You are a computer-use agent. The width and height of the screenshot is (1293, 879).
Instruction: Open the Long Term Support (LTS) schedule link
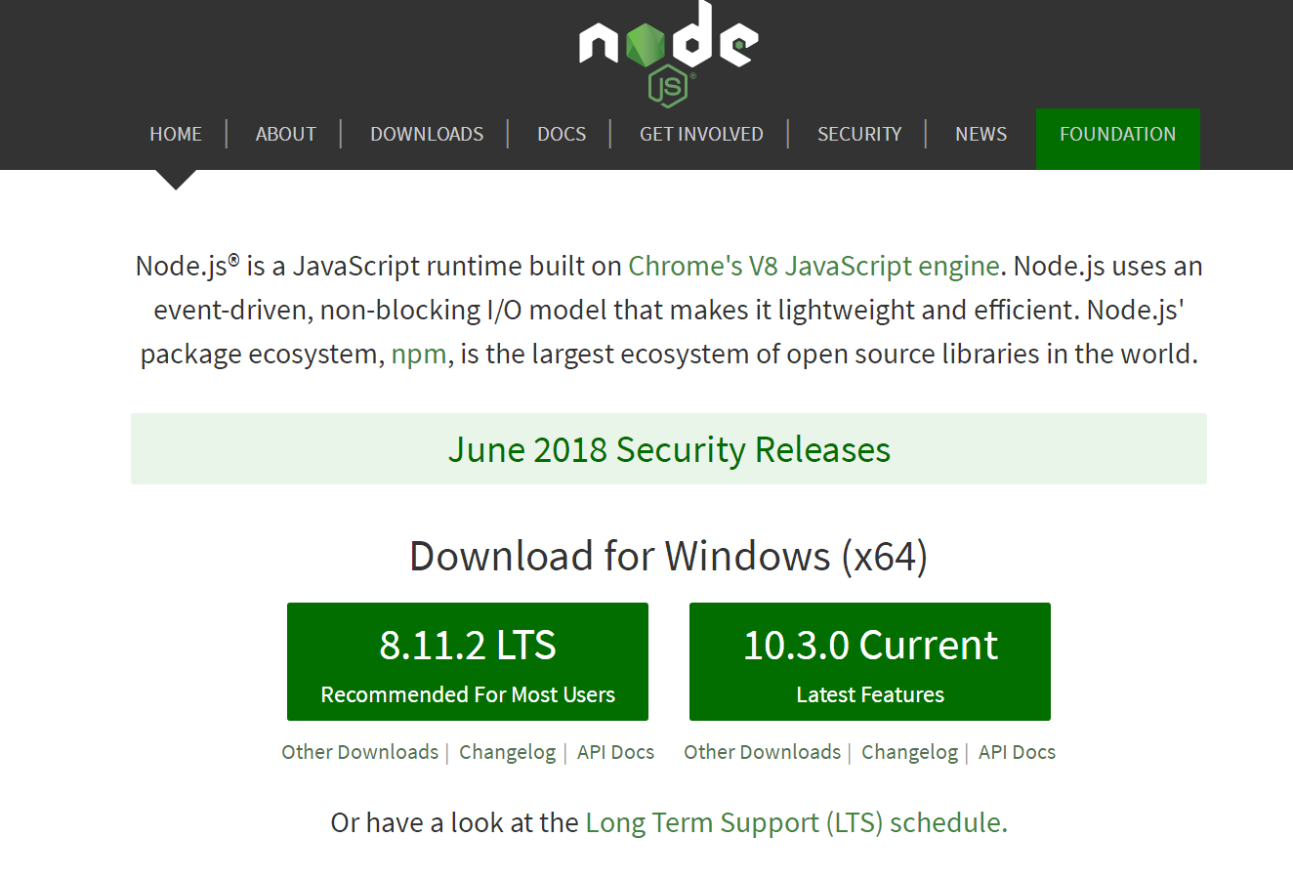[796, 822]
